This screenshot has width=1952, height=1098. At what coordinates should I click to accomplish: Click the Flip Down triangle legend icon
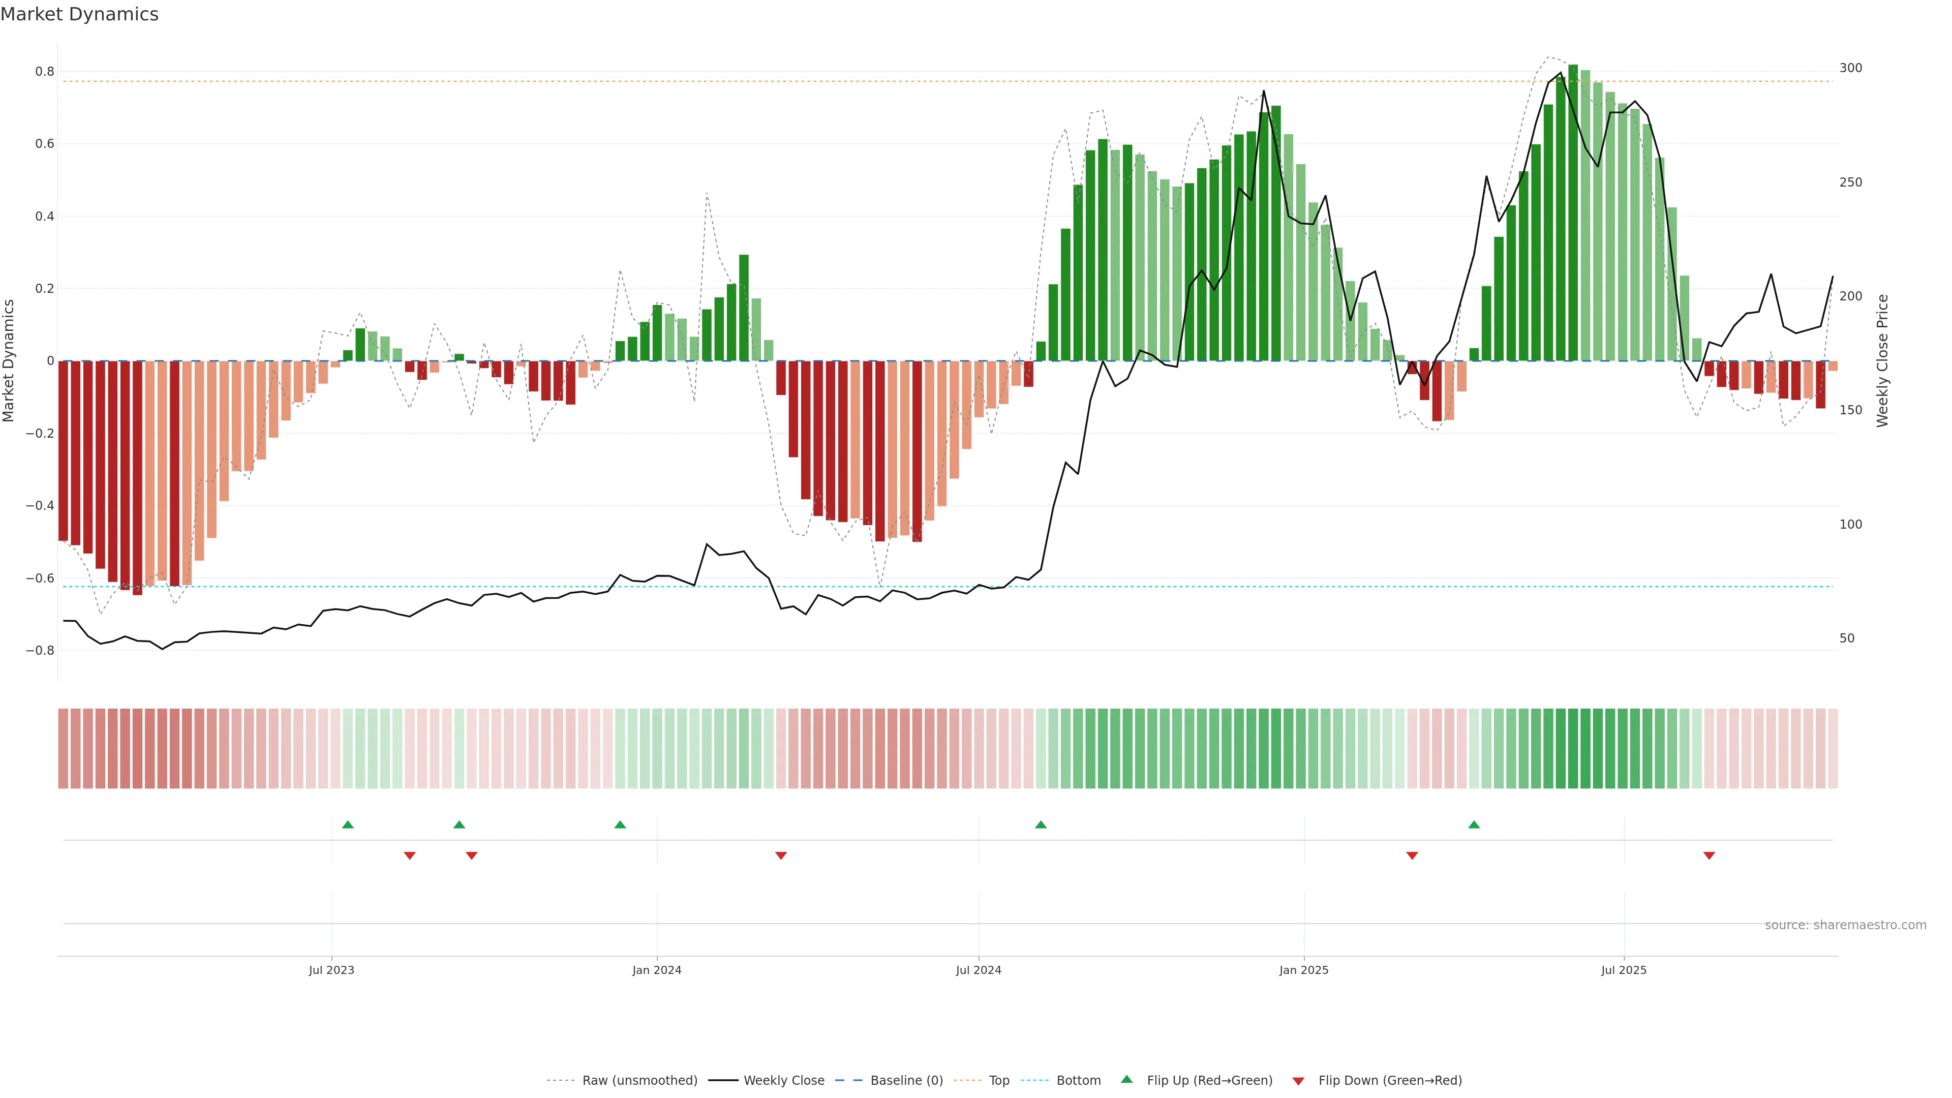1298,1081
